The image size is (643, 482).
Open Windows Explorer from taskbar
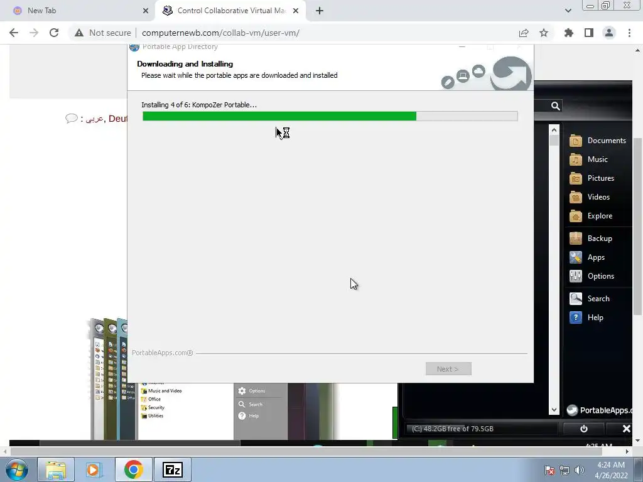tap(56, 469)
